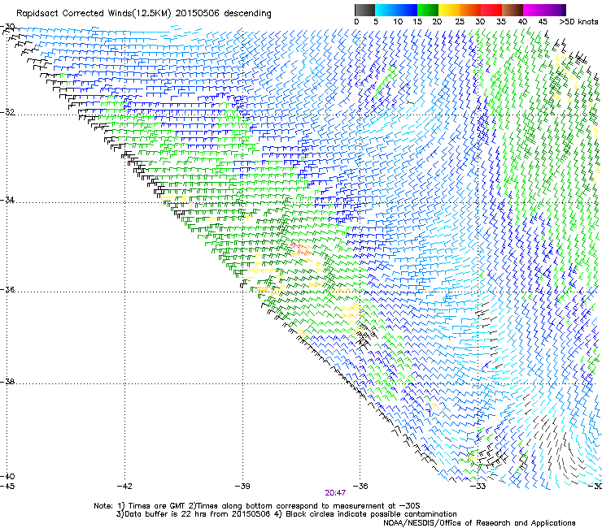Click the brown 35-40 knots legend segment
Screen dimensions: 602x528
(513, 10)
